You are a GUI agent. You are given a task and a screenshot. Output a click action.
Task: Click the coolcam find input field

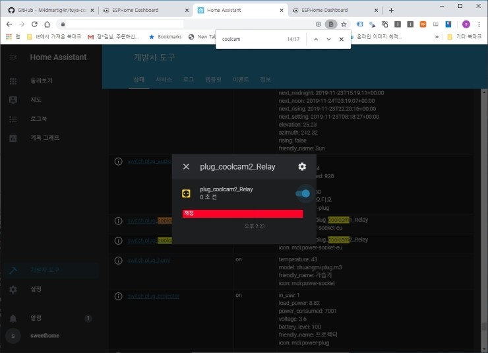point(252,39)
